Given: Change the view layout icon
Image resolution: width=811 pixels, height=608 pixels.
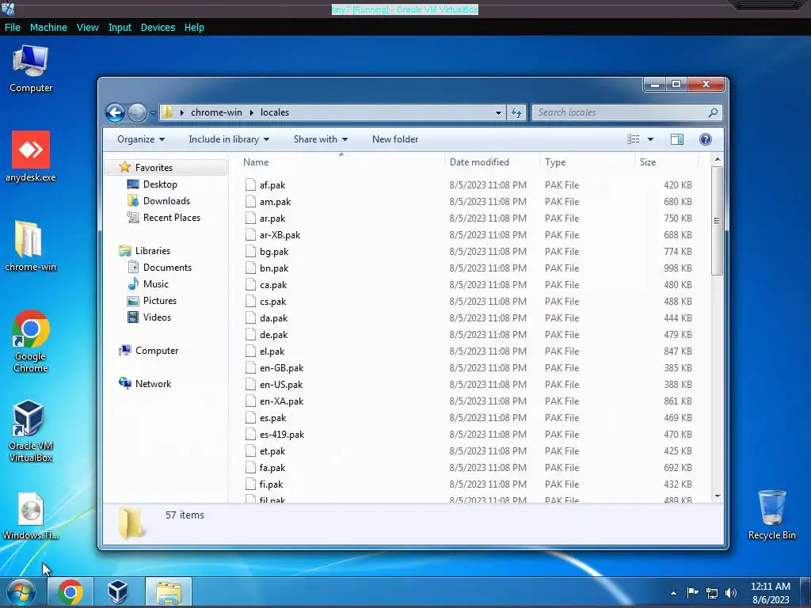Looking at the screenshot, I should 633,139.
